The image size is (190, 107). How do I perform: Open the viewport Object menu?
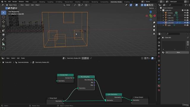coord(37,5)
